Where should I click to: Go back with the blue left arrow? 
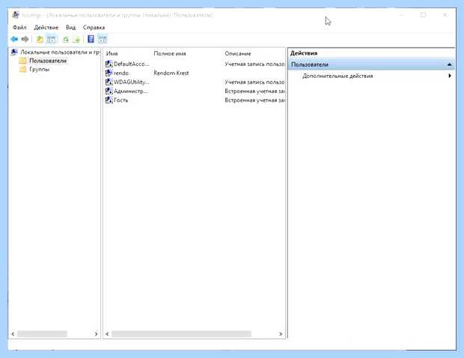pyautogui.click(x=14, y=39)
